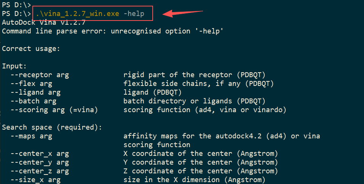Click the Search space (required): heading
The width and height of the screenshot is (364, 184).
tap(52, 127)
